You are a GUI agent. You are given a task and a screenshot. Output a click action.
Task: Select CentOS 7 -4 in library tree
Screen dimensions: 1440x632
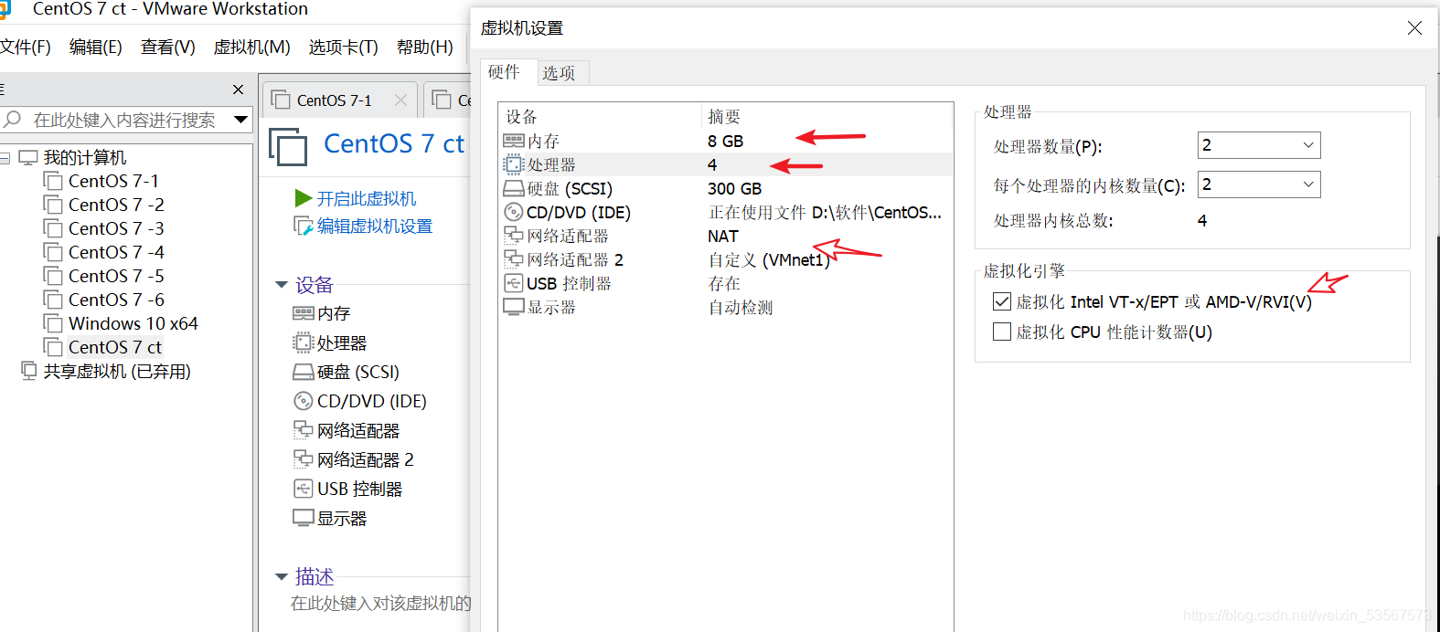click(x=116, y=252)
